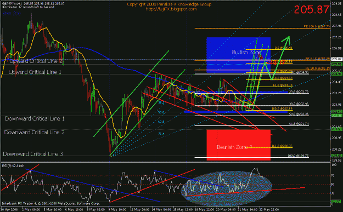Click the 199.55 price axis value
The width and height of the screenshot is (343, 212).
tap(336, 161)
